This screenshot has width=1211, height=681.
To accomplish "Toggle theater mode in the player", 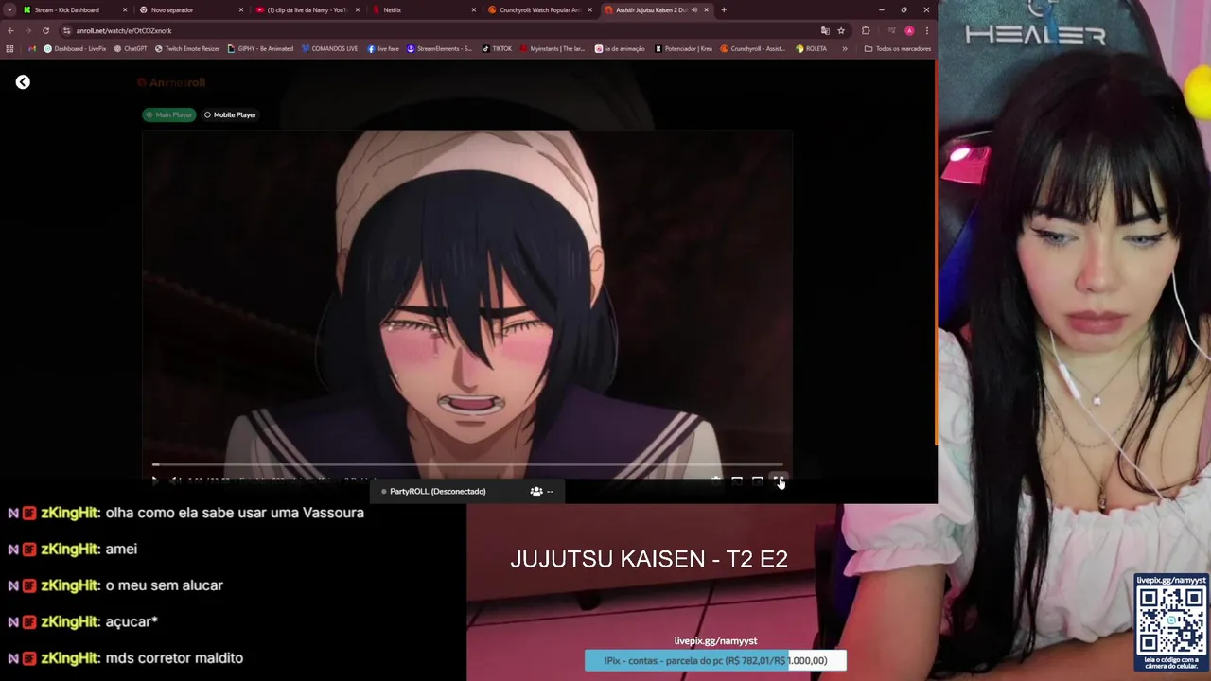I will (757, 480).
